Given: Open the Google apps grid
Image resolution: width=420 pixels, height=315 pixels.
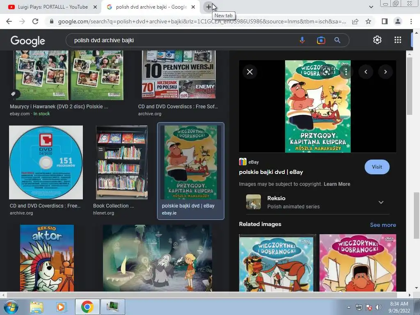Looking at the screenshot, I should pyautogui.click(x=398, y=40).
